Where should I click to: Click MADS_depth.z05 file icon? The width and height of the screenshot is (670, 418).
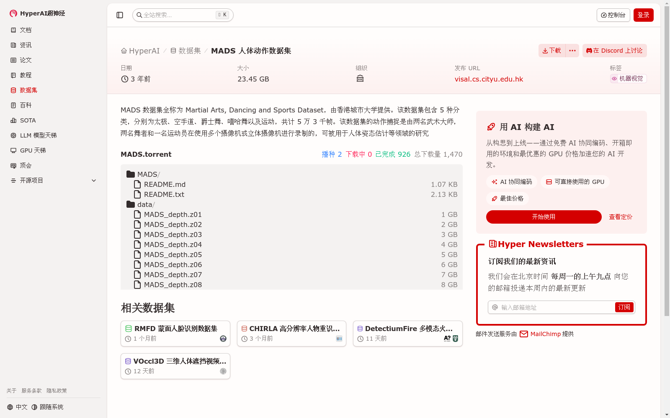pyautogui.click(x=137, y=255)
